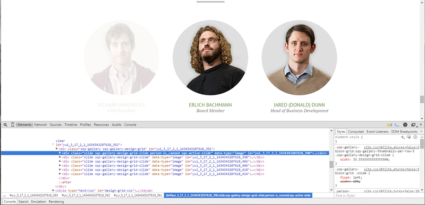Image resolution: width=425 pixels, height=205 pixels.
Task: Open site.css link for design-grid-slide rule
Action: tap(392, 147)
